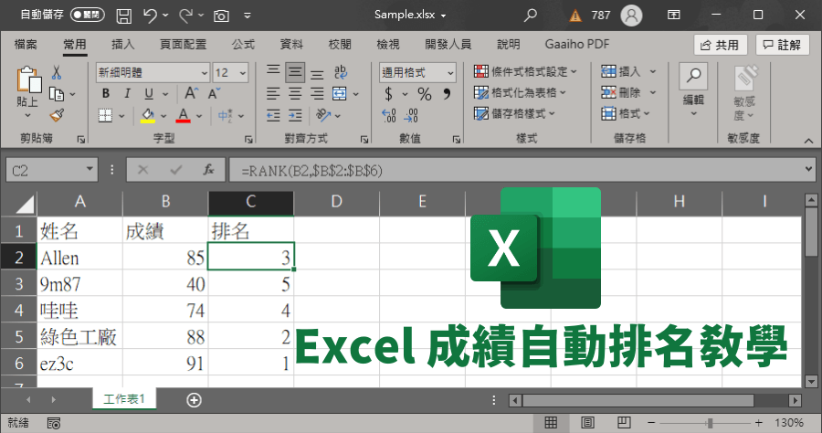
Task: Click the accessibility check icon in status bar
Action: point(54,423)
